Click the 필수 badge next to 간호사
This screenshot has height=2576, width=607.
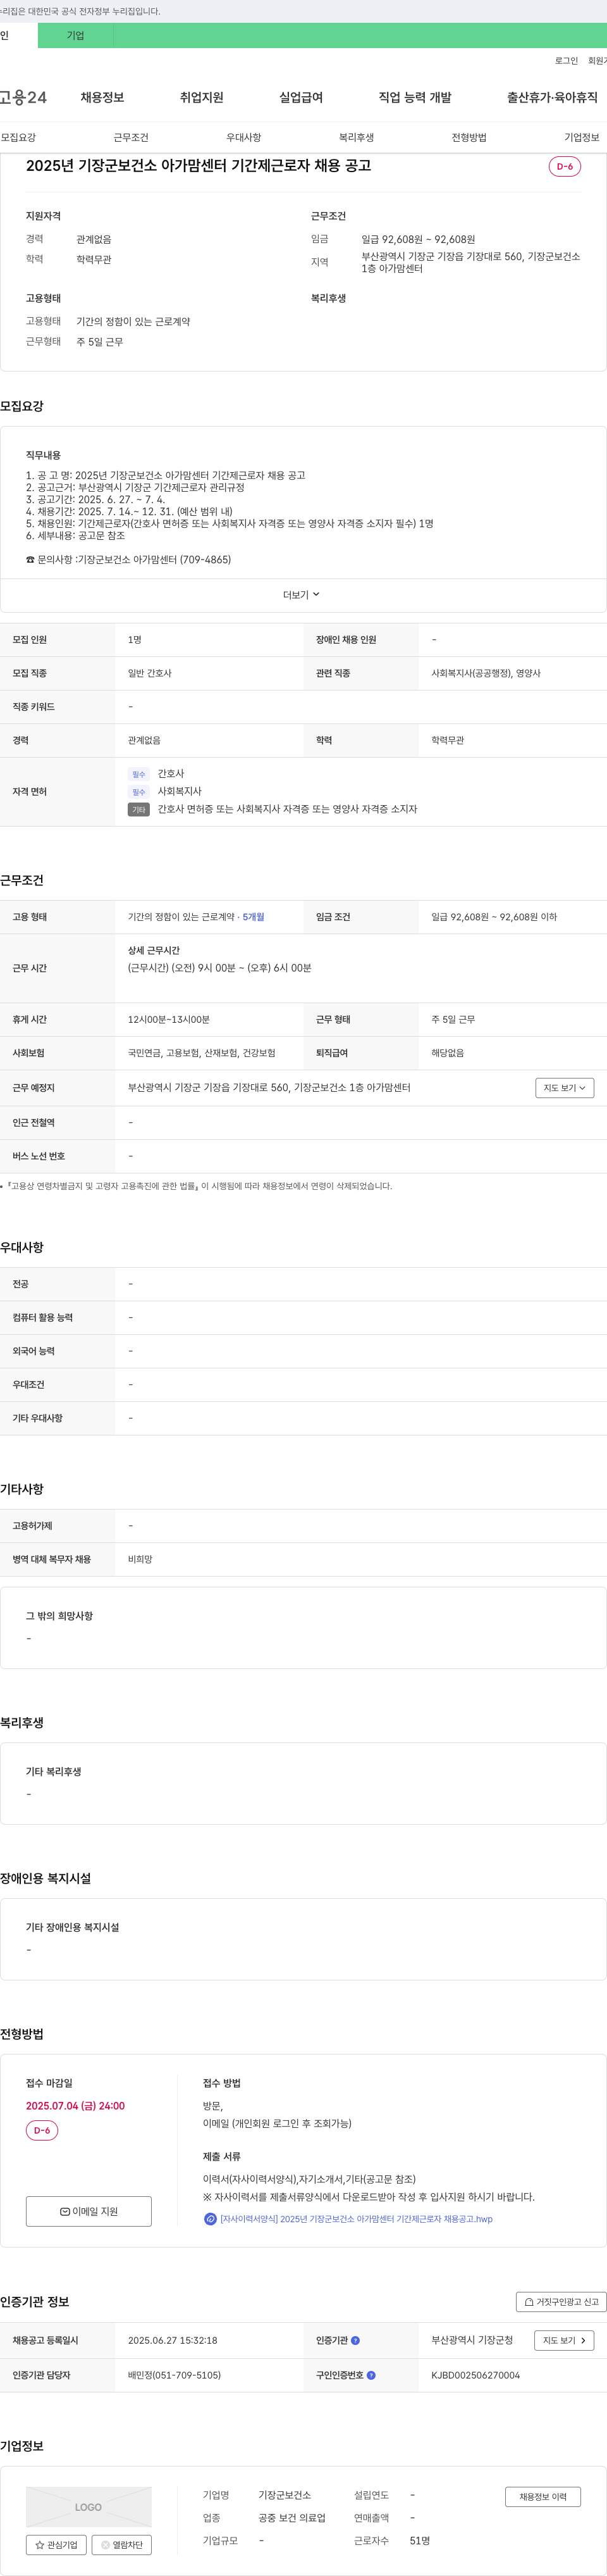[138, 774]
